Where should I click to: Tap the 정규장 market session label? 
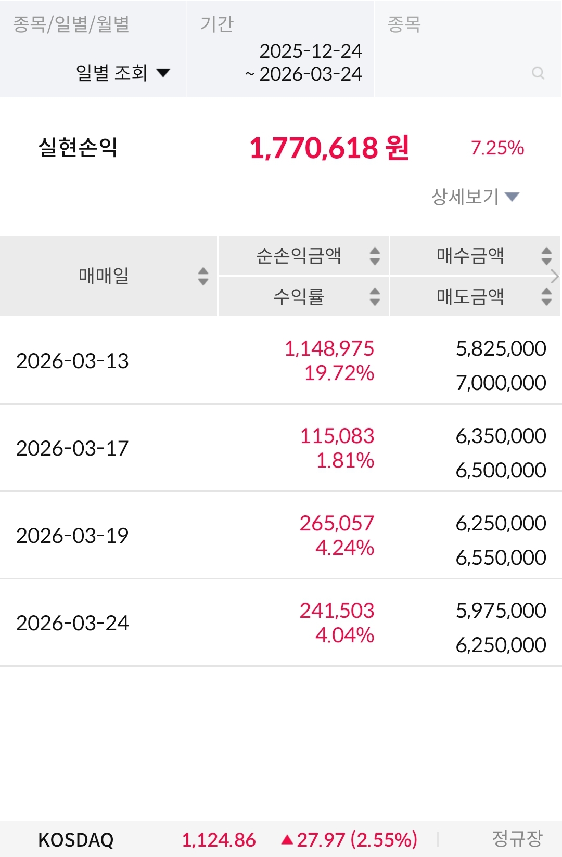517,838
